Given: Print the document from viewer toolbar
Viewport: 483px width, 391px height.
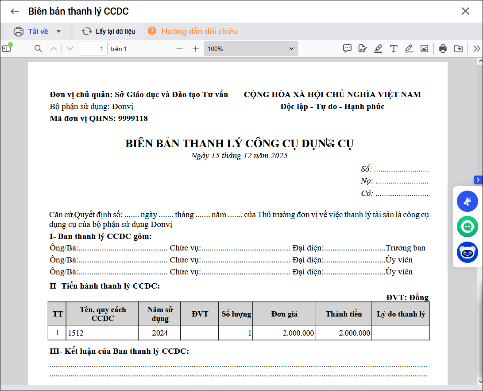Looking at the screenshot, I should pyautogui.click(x=443, y=49).
